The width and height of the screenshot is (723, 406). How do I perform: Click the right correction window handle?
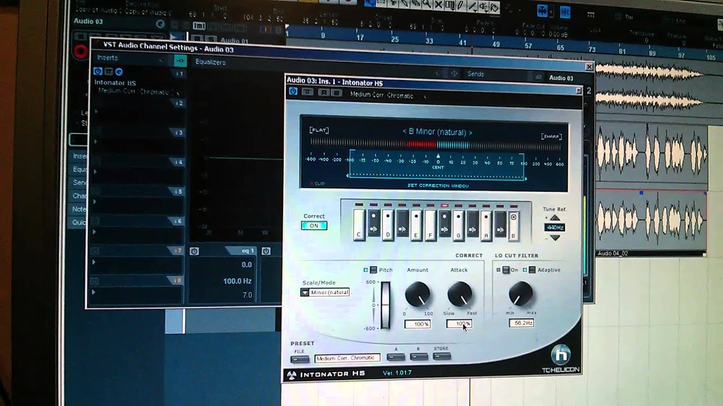(525, 178)
